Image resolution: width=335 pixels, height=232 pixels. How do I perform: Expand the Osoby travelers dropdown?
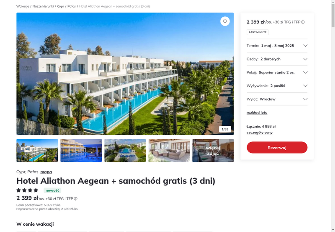pos(277,59)
